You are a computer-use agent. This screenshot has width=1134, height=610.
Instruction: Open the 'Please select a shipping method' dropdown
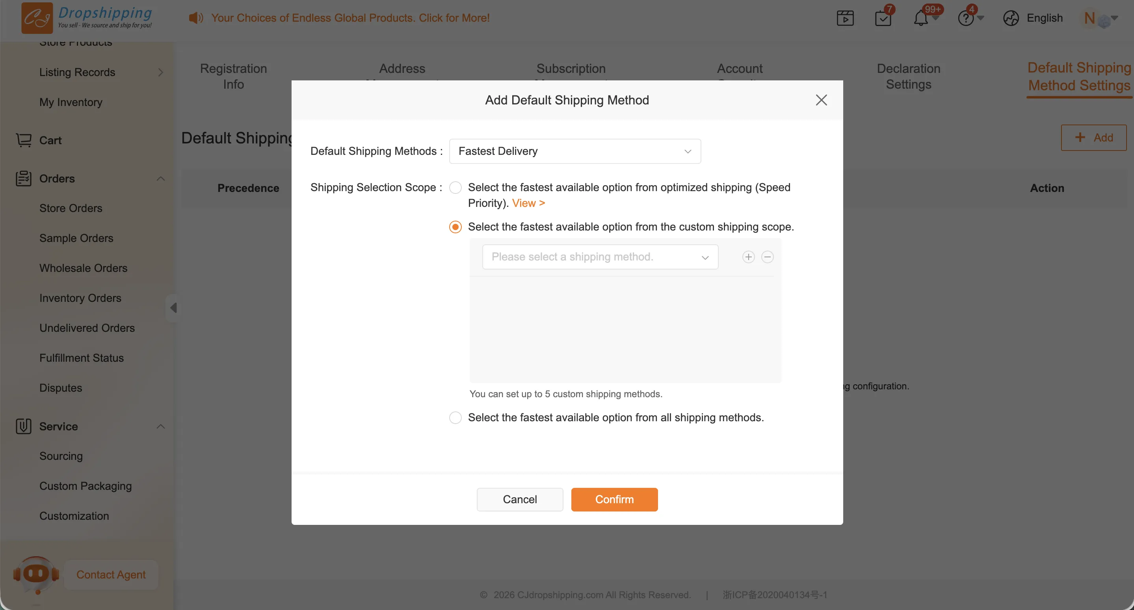(x=600, y=257)
